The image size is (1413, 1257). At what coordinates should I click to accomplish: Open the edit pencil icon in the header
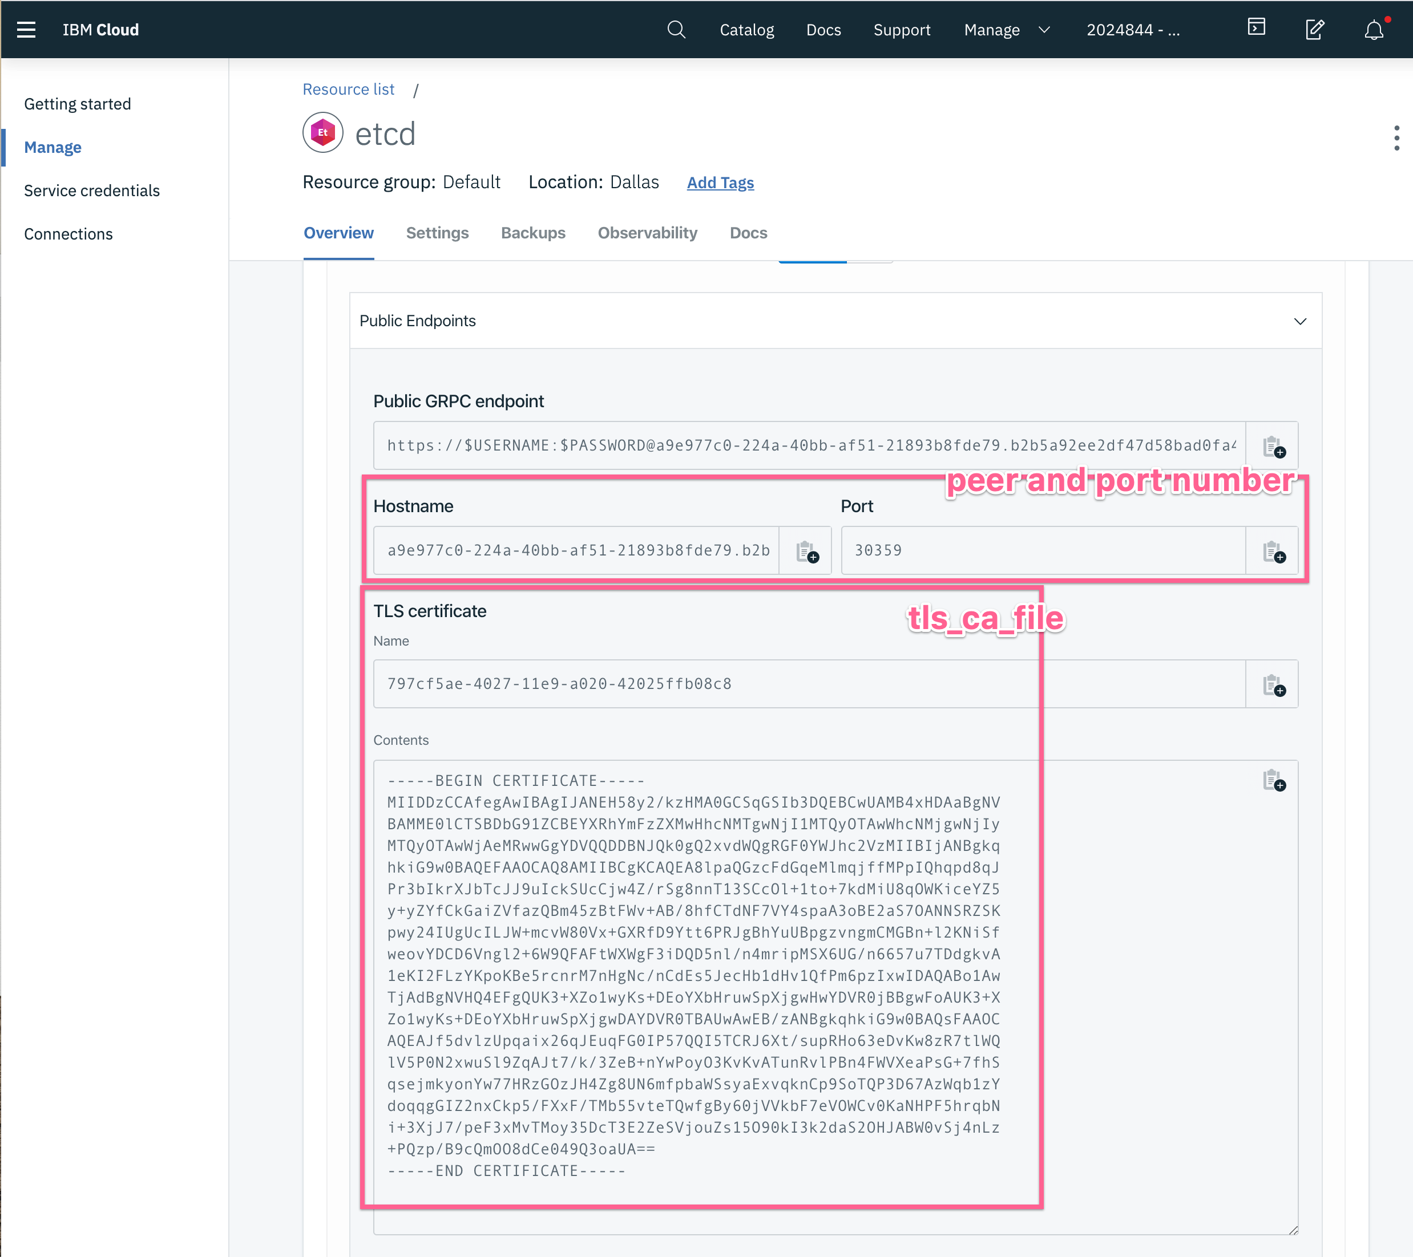1314,29
